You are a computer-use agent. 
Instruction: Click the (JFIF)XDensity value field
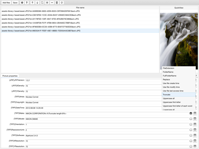click(93, 86)
